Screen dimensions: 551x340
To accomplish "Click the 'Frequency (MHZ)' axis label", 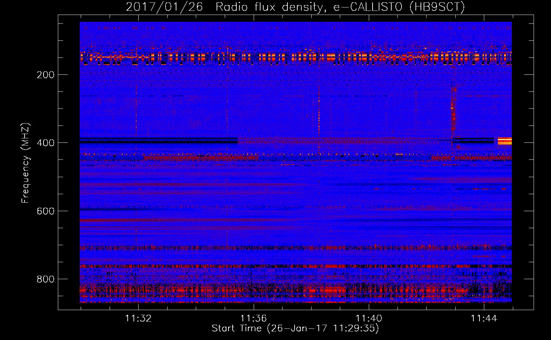I will 26,163.
